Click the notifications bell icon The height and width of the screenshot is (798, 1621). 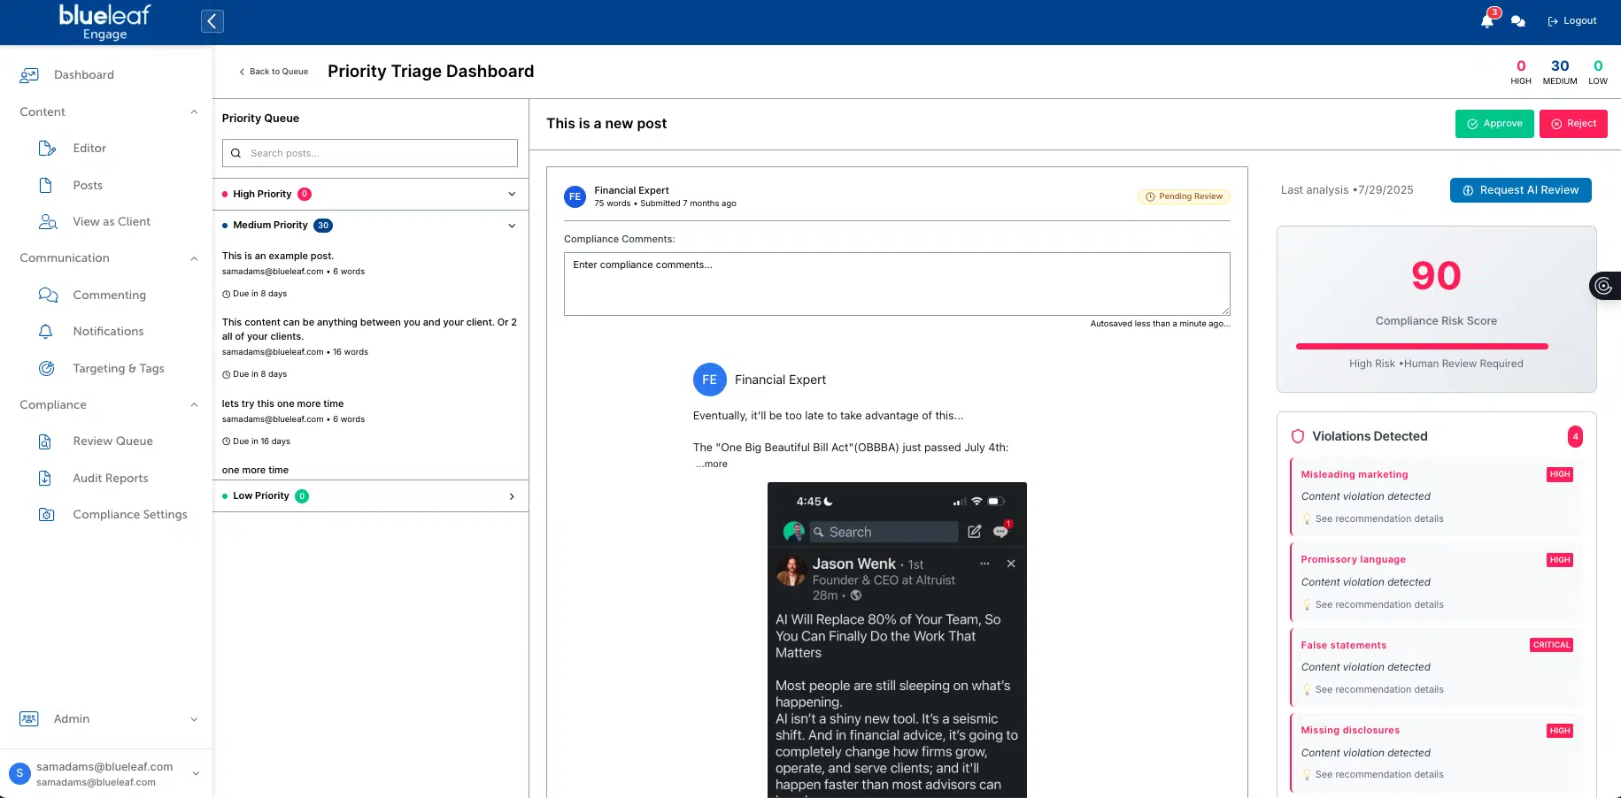click(x=1486, y=21)
